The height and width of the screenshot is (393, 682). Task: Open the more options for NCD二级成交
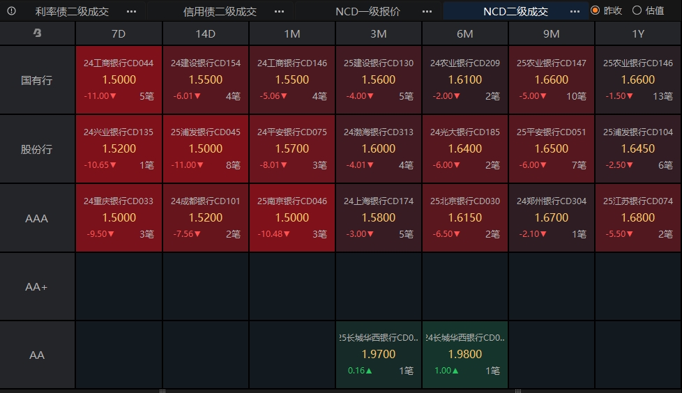(x=575, y=11)
